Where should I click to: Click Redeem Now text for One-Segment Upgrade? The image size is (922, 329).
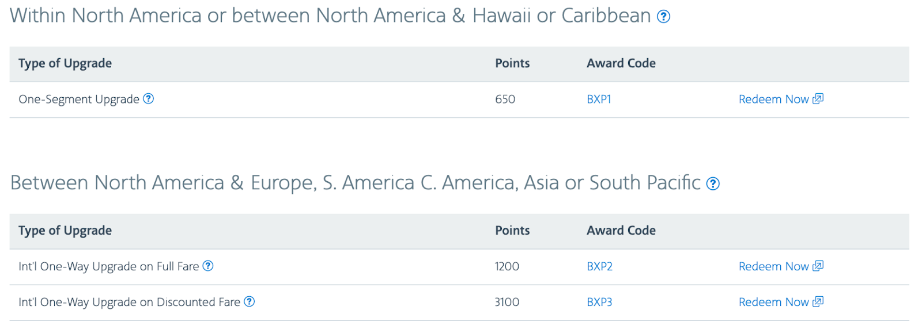(773, 100)
